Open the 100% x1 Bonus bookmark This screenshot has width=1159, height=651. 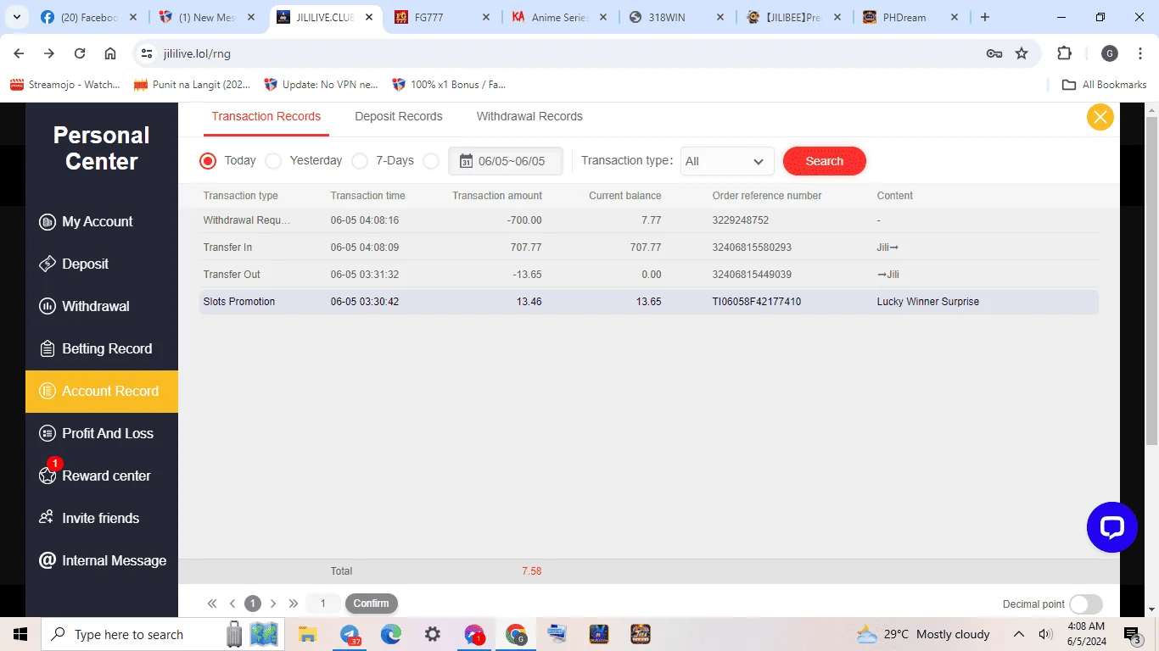(x=450, y=85)
